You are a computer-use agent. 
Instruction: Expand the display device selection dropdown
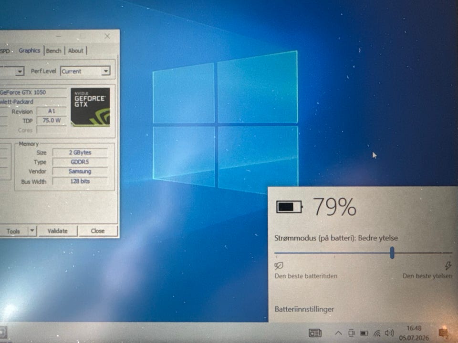(x=20, y=71)
